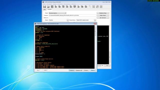Screen dimensions: 160x90
Task: Click the Стлб. 3 status indicator
Action: (x=45, y=70)
